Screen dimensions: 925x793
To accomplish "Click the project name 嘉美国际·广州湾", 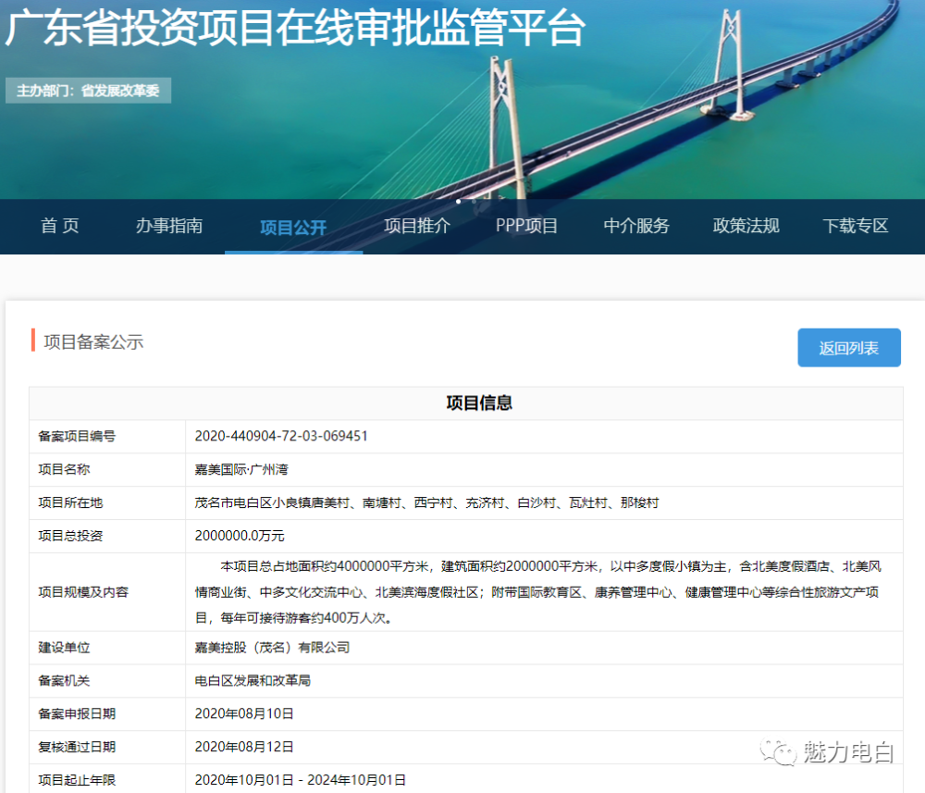I will (241, 470).
